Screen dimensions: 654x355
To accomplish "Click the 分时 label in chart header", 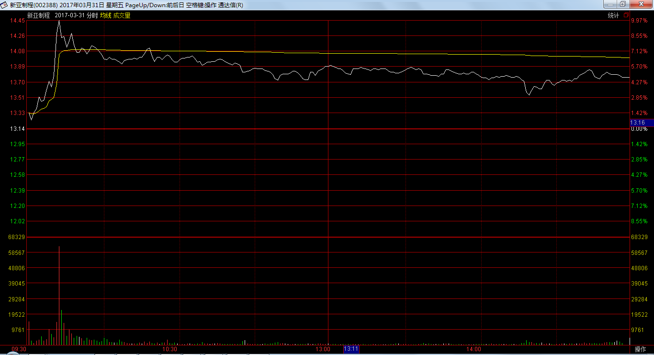I will [92, 15].
